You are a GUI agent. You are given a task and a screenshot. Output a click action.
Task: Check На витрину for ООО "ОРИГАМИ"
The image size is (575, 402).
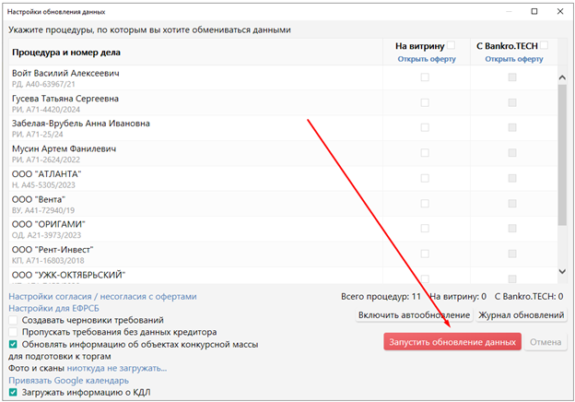coord(425,229)
